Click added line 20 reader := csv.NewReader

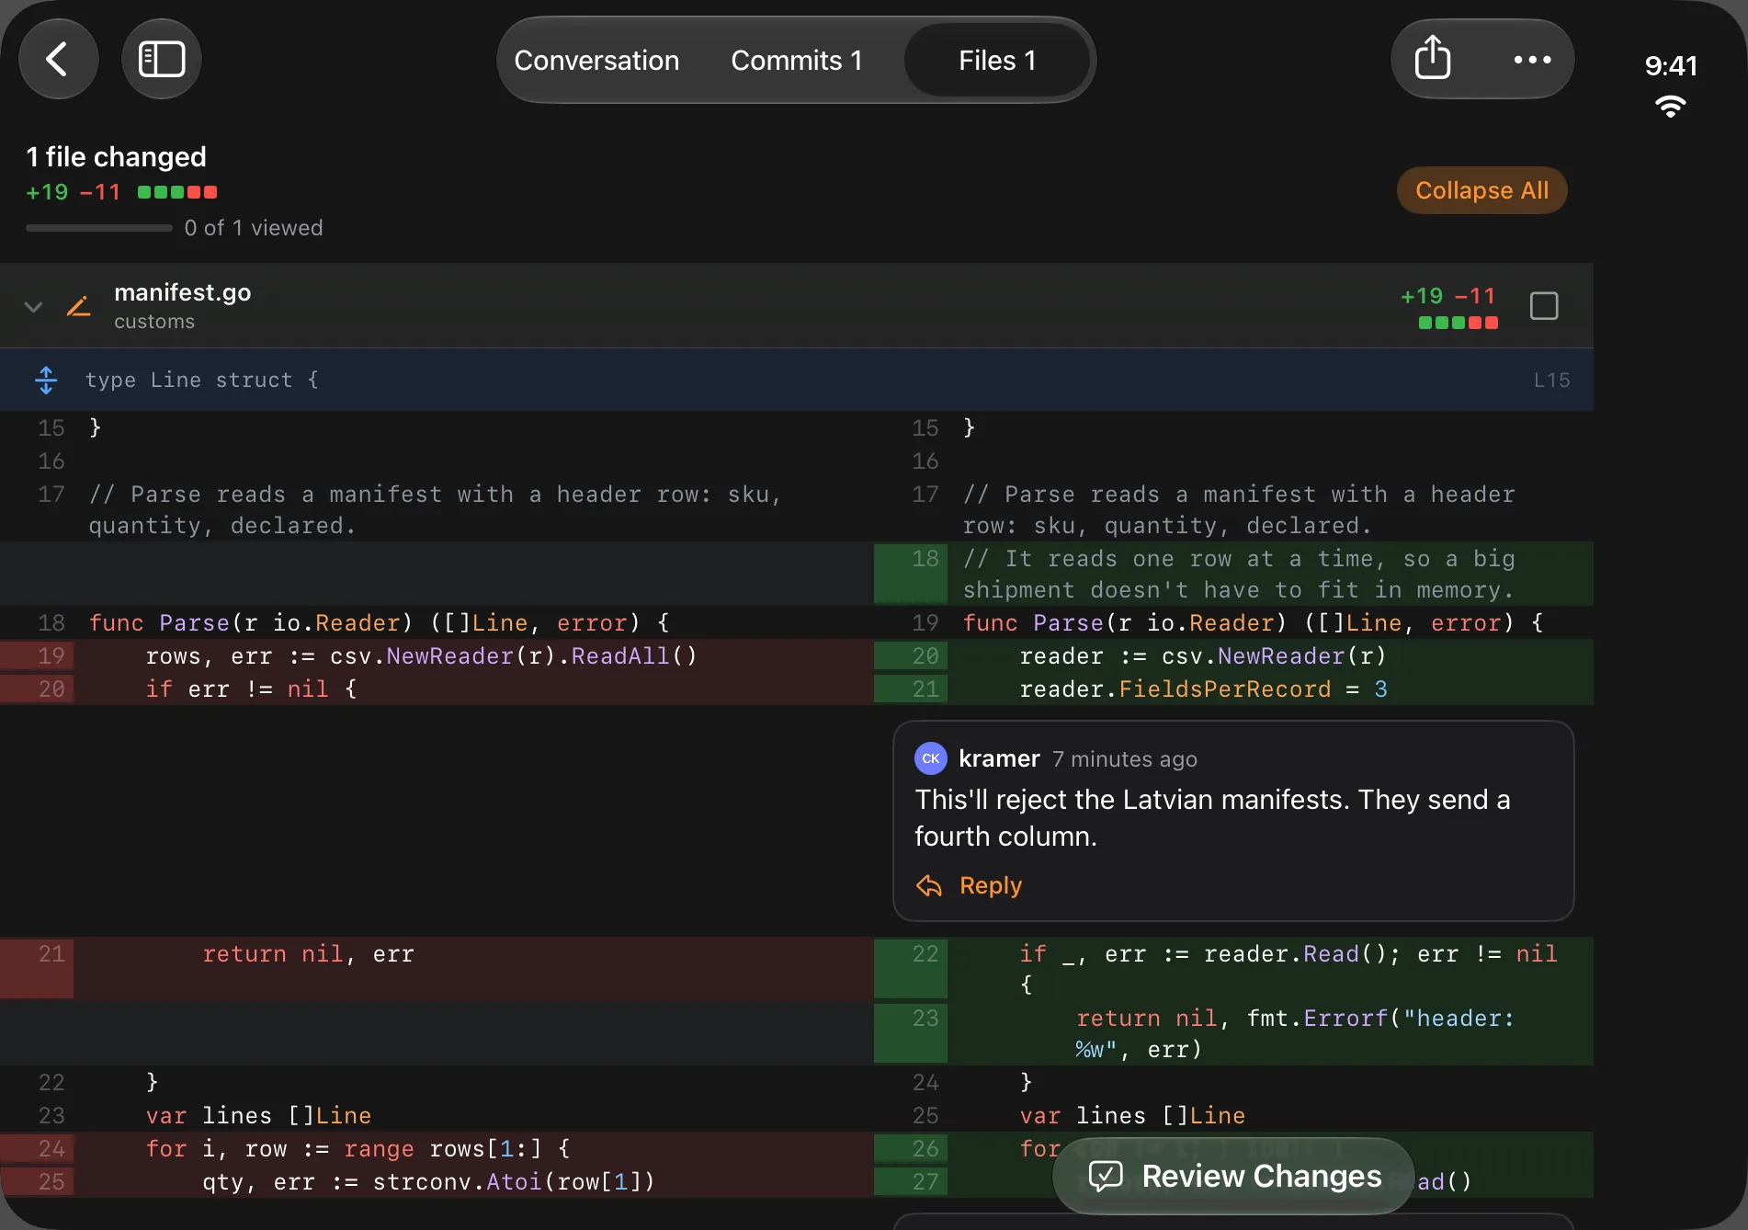[1233, 655]
